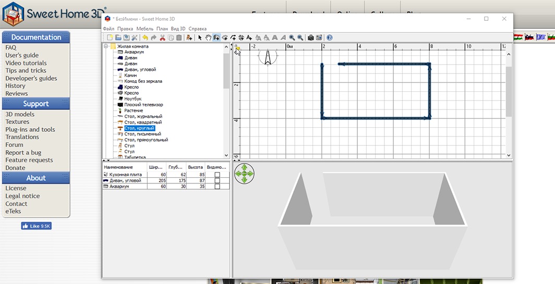Open FAQ link on website sidebar
555x284 pixels.
click(x=10, y=47)
